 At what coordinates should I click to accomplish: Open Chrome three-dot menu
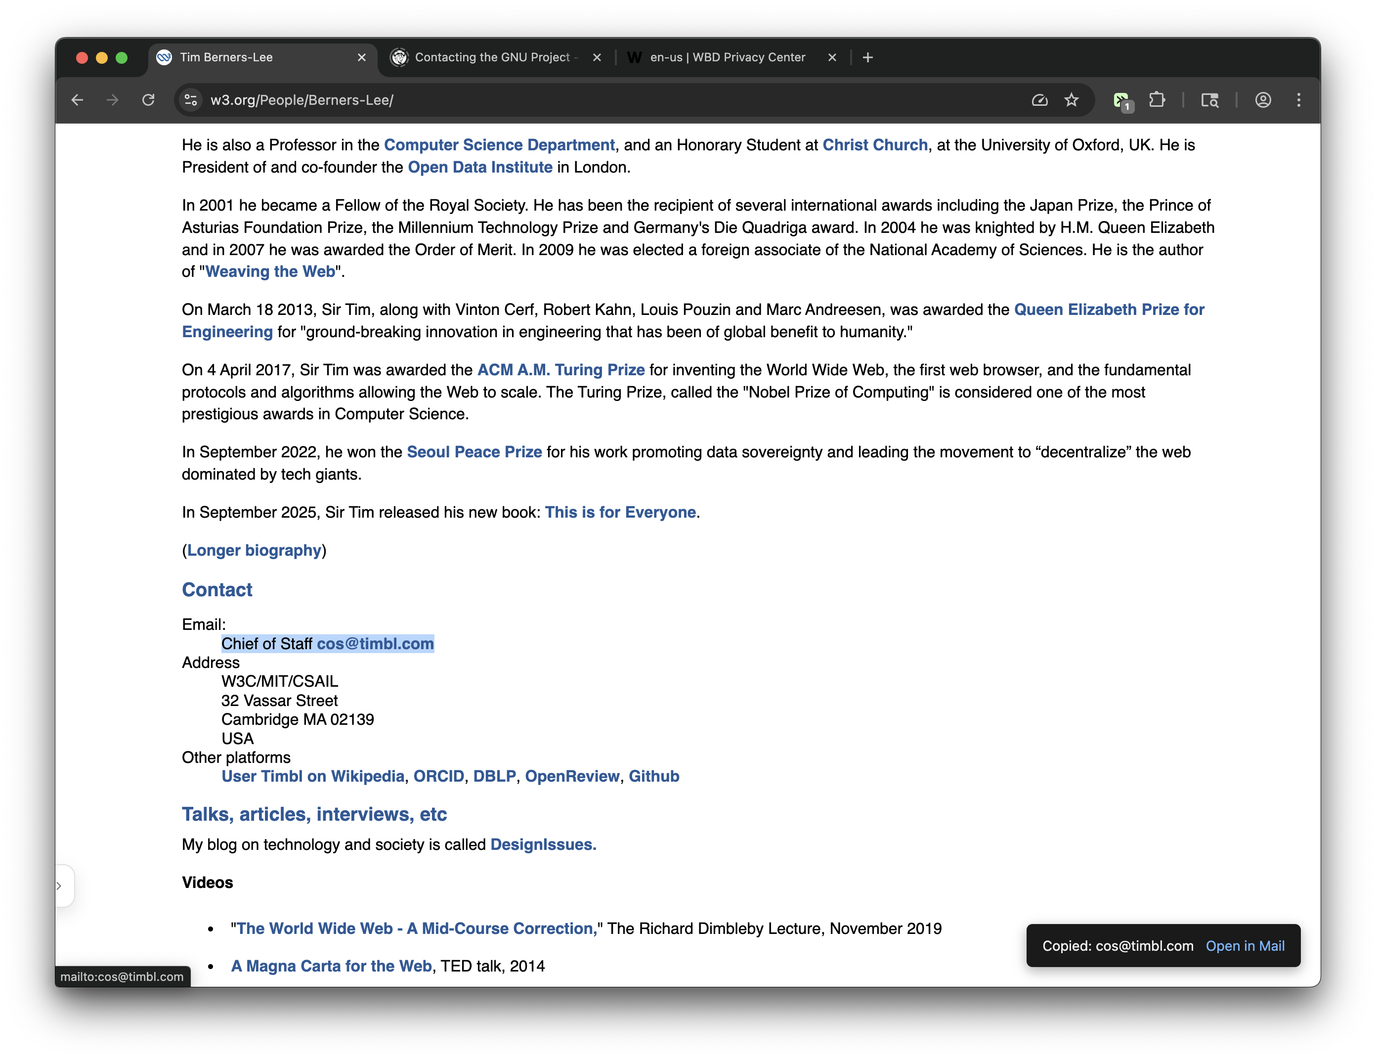[1298, 100]
